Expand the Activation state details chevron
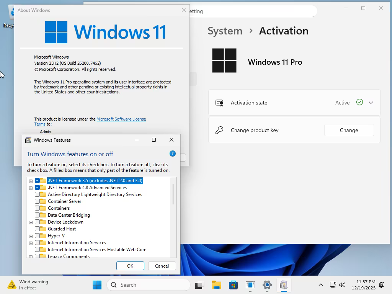This screenshot has width=392, height=294. tap(371, 103)
